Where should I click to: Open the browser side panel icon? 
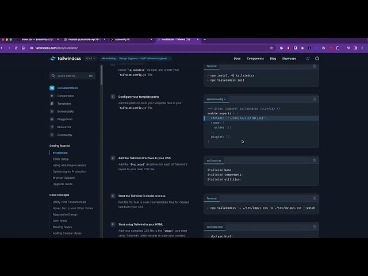click(x=355, y=48)
